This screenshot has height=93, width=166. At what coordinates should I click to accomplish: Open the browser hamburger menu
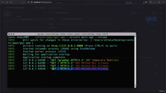tap(163, 2)
